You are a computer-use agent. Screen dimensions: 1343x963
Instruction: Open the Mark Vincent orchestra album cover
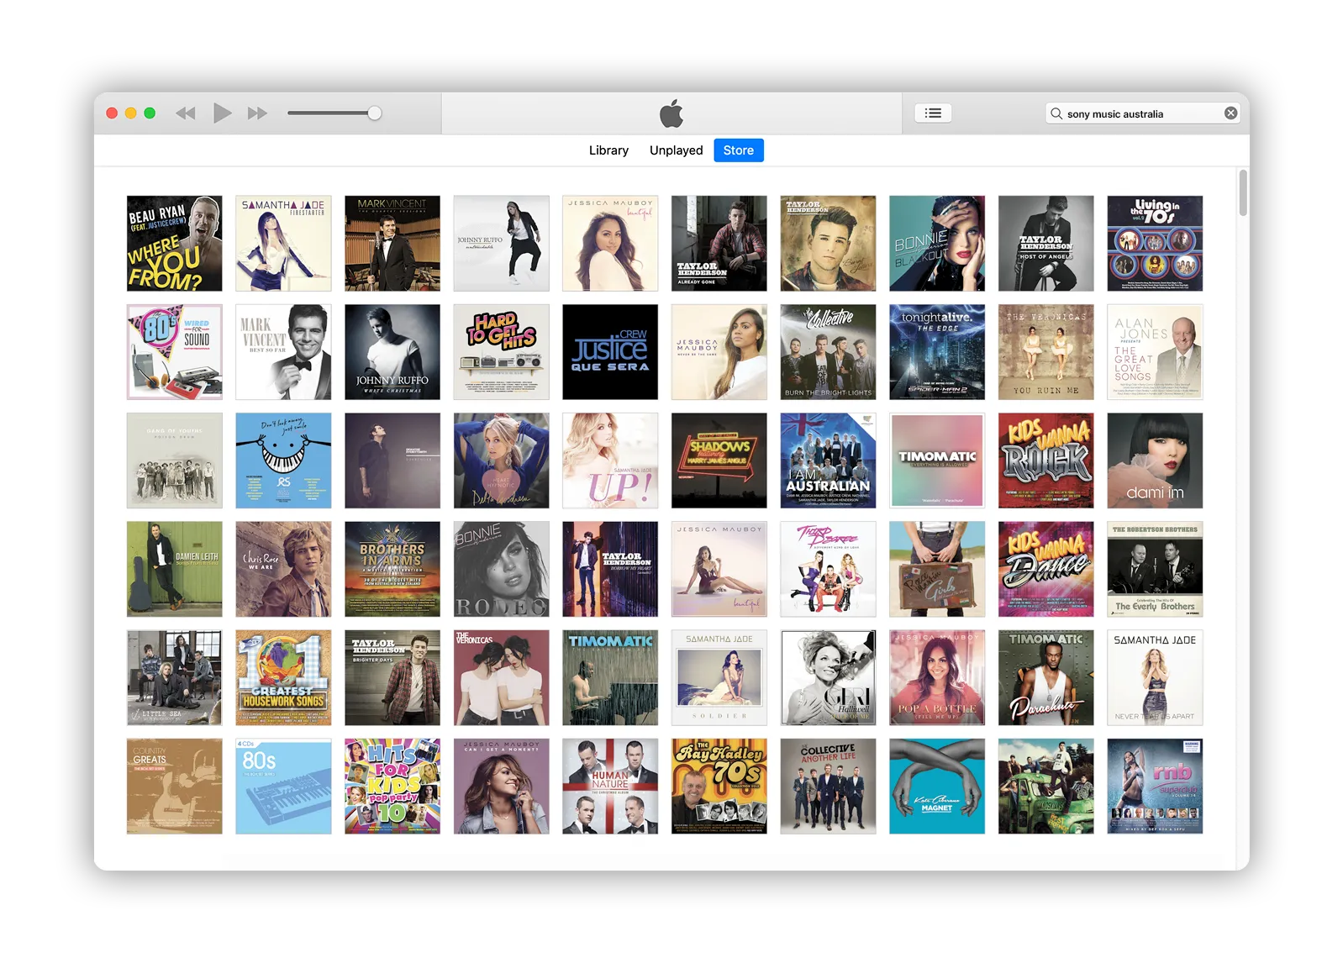392,244
